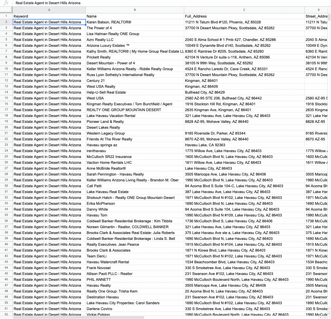Screen dimensions: 331x319
Task: Click address '11211 N Tatum Blvd #120, Phoenix'
Action: (244, 22)
